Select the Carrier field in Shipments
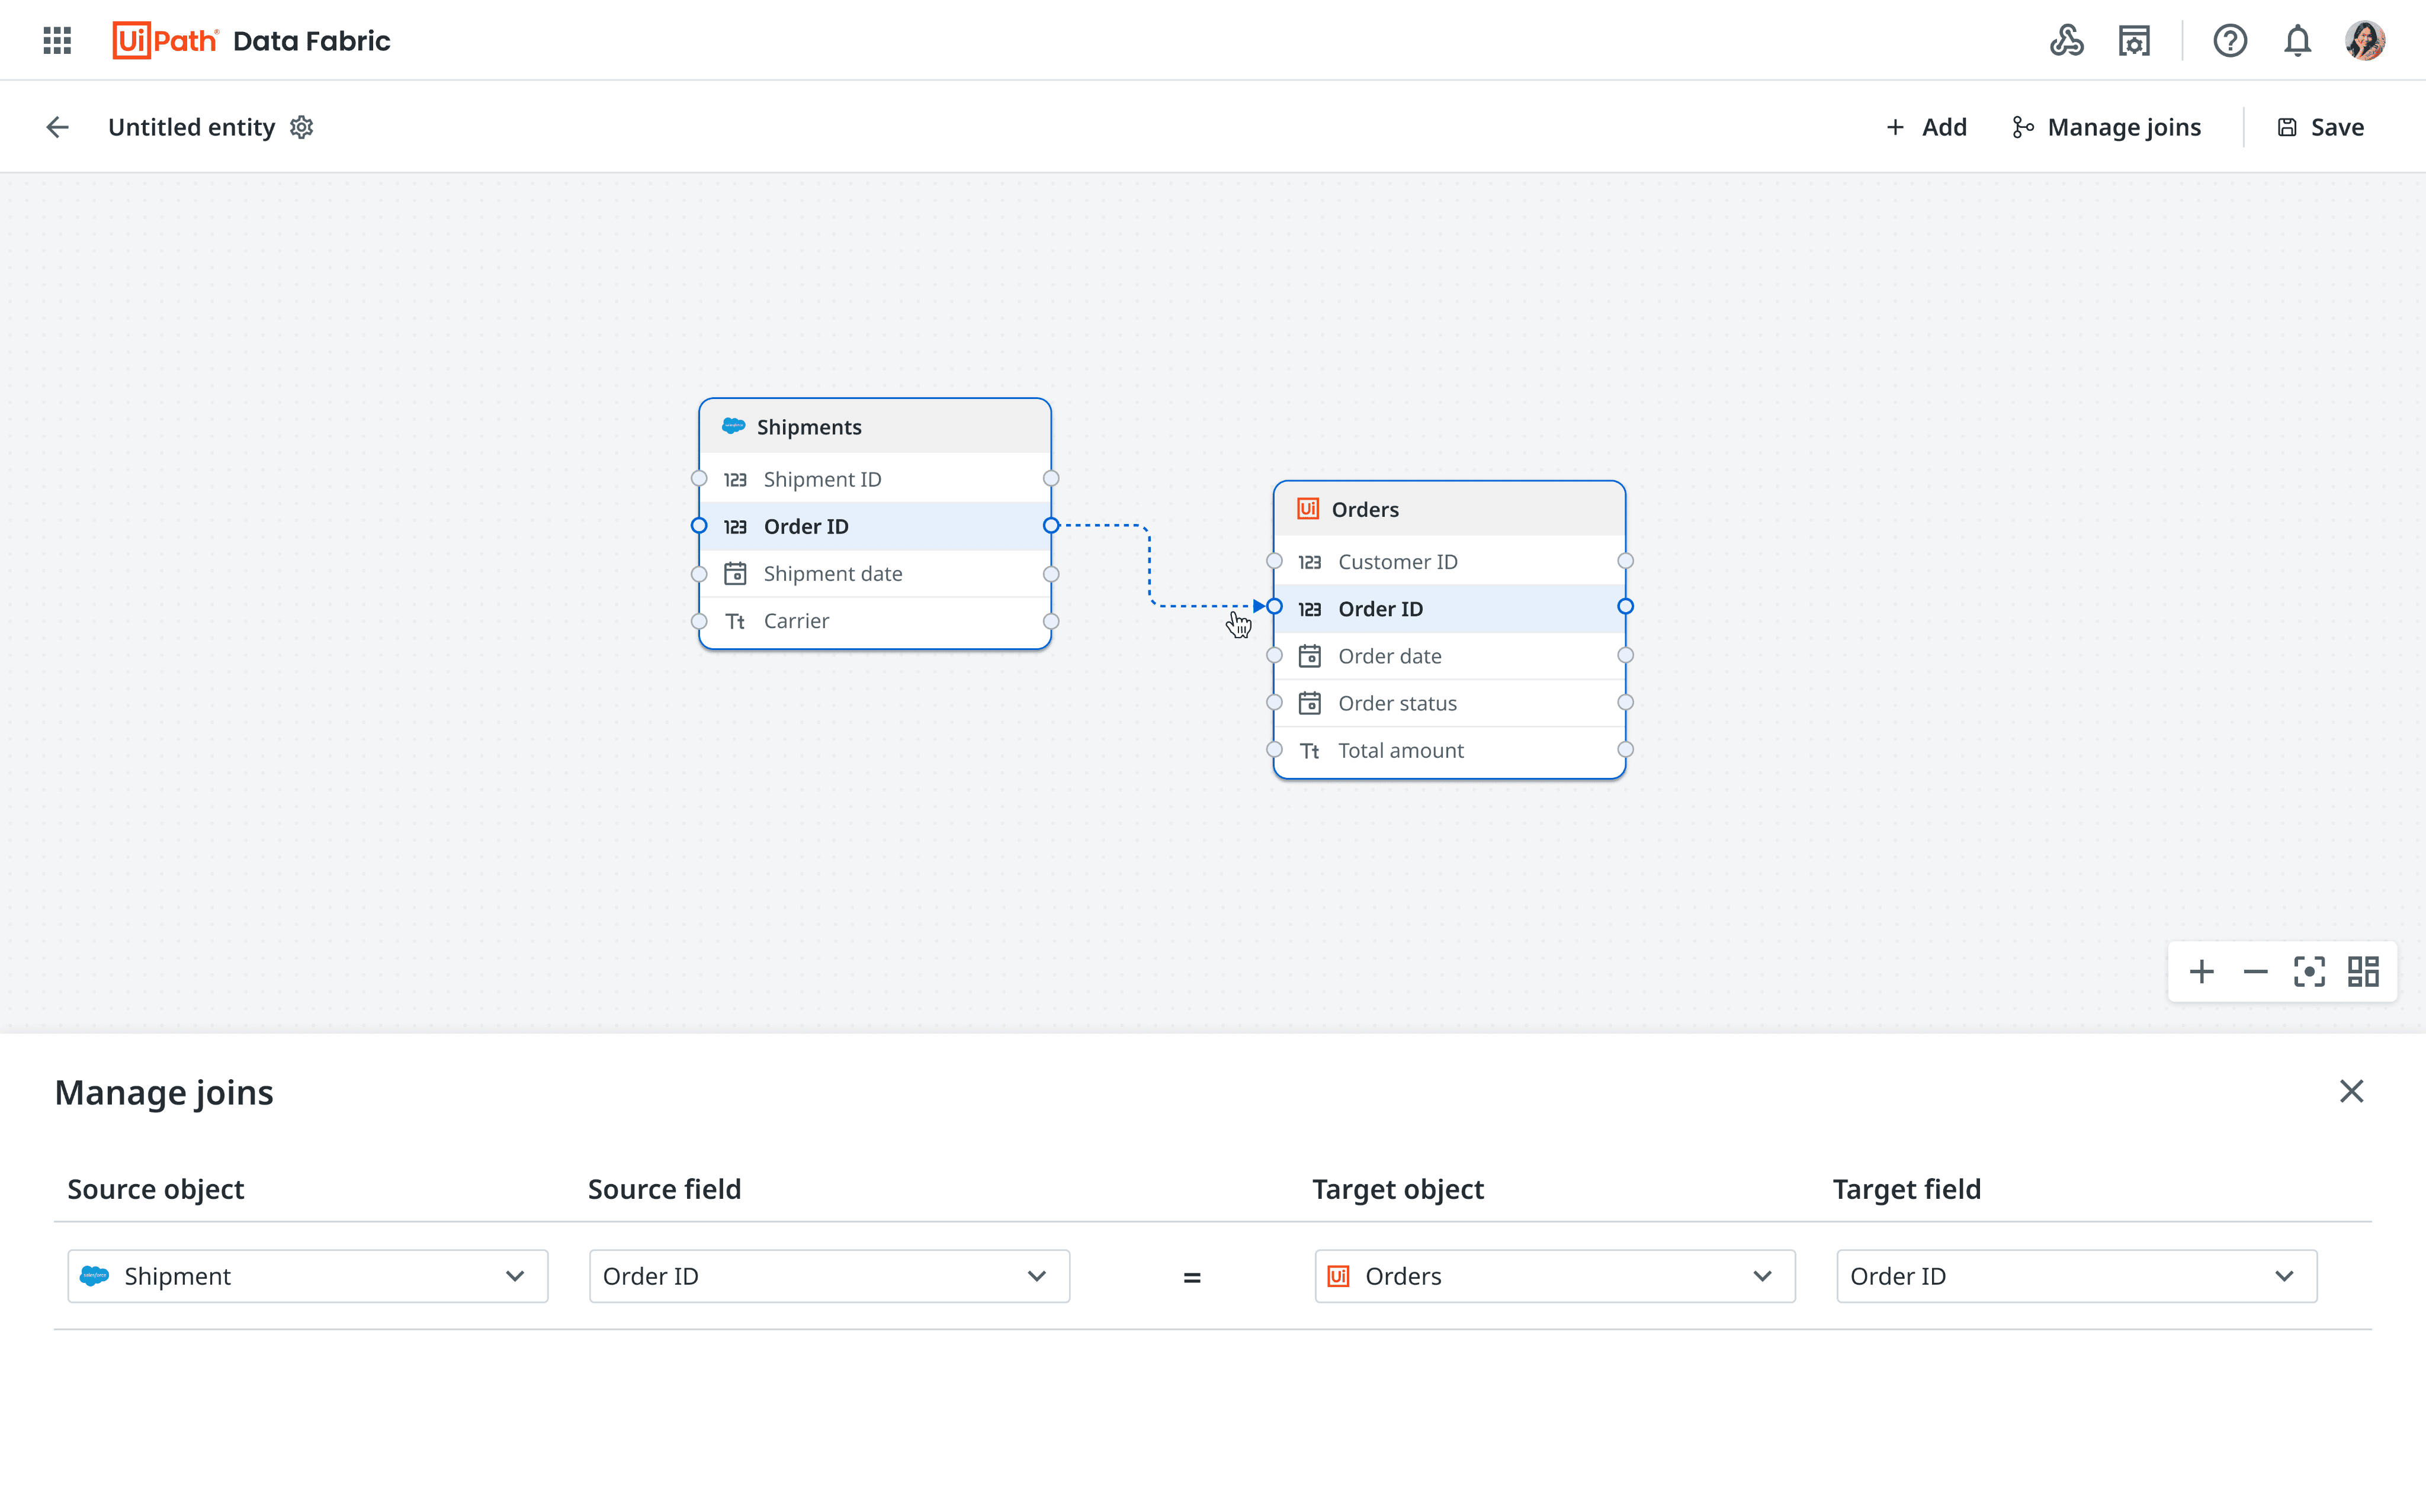Image resolution: width=2426 pixels, height=1512 pixels. pos(797,621)
